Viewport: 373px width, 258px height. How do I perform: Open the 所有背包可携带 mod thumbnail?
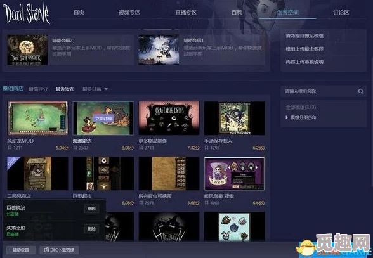(x=169, y=173)
